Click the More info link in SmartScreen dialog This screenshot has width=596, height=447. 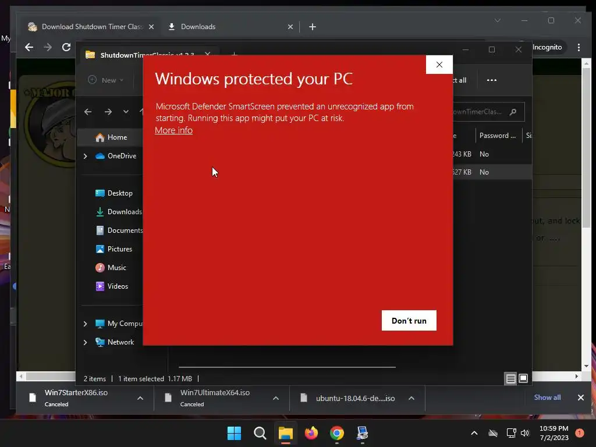click(173, 130)
